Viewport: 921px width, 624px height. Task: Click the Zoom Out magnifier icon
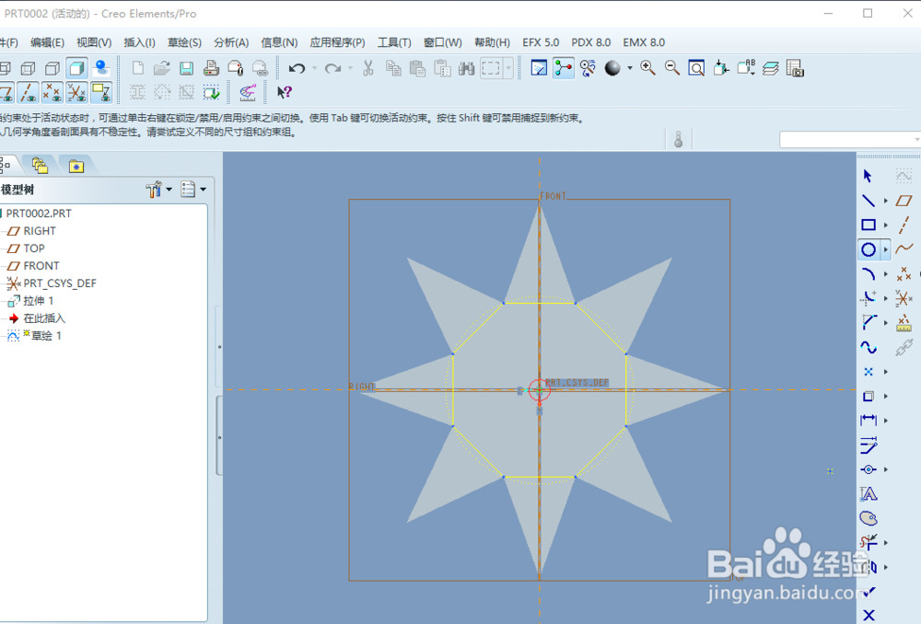click(672, 69)
